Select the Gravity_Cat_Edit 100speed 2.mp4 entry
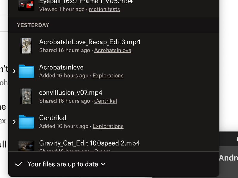238x178 pixels. click(89, 143)
